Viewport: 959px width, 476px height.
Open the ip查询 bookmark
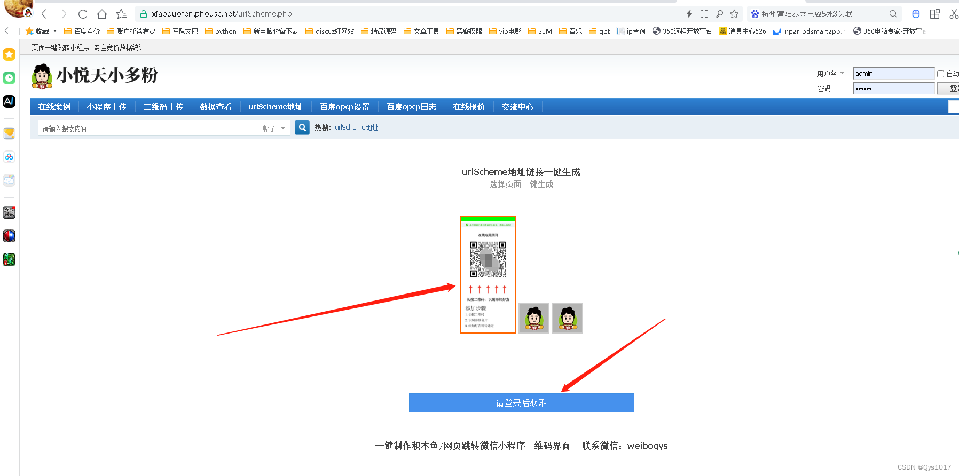[631, 31]
